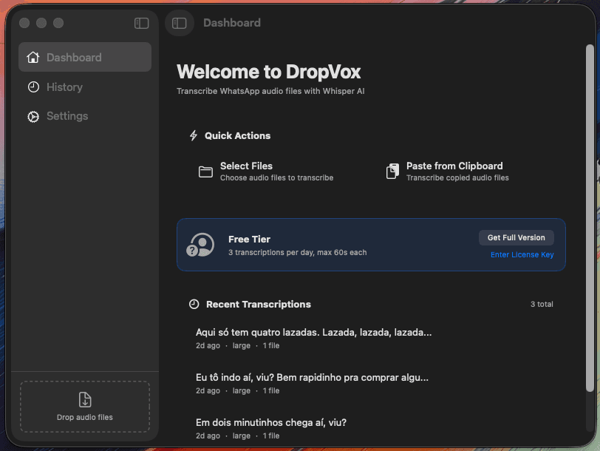Click the folder icon above Select Files
Viewport: 600px width, 451px height.
pyautogui.click(x=206, y=171)
